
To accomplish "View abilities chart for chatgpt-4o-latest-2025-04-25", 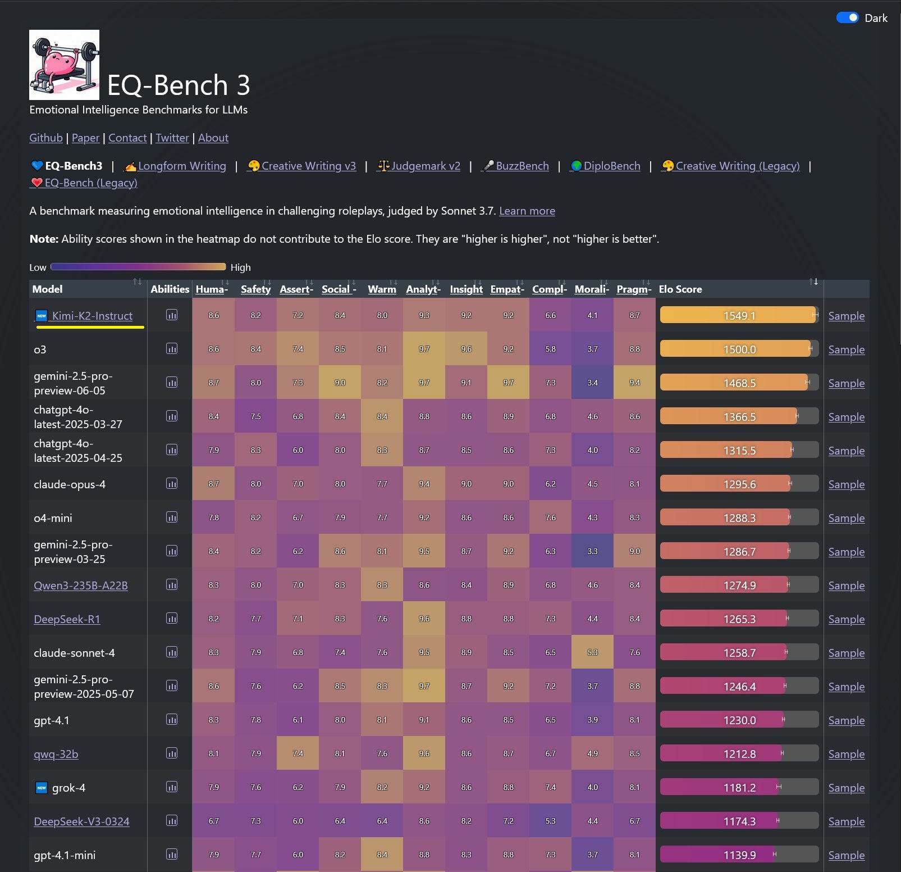I will [x=172, y=449].
